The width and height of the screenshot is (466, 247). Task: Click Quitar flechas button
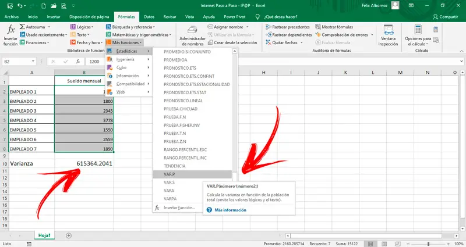[283, 42]
